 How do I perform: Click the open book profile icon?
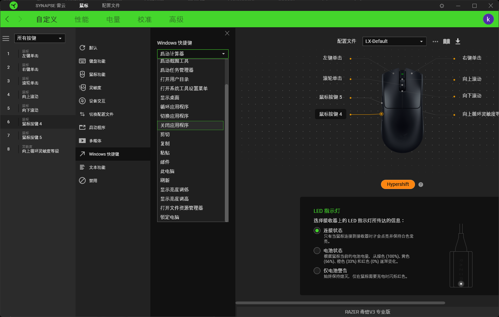447,42
